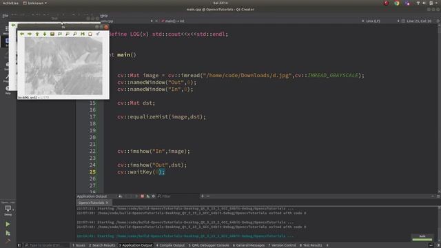Copy image to clipboard in In window

(90, 34)
